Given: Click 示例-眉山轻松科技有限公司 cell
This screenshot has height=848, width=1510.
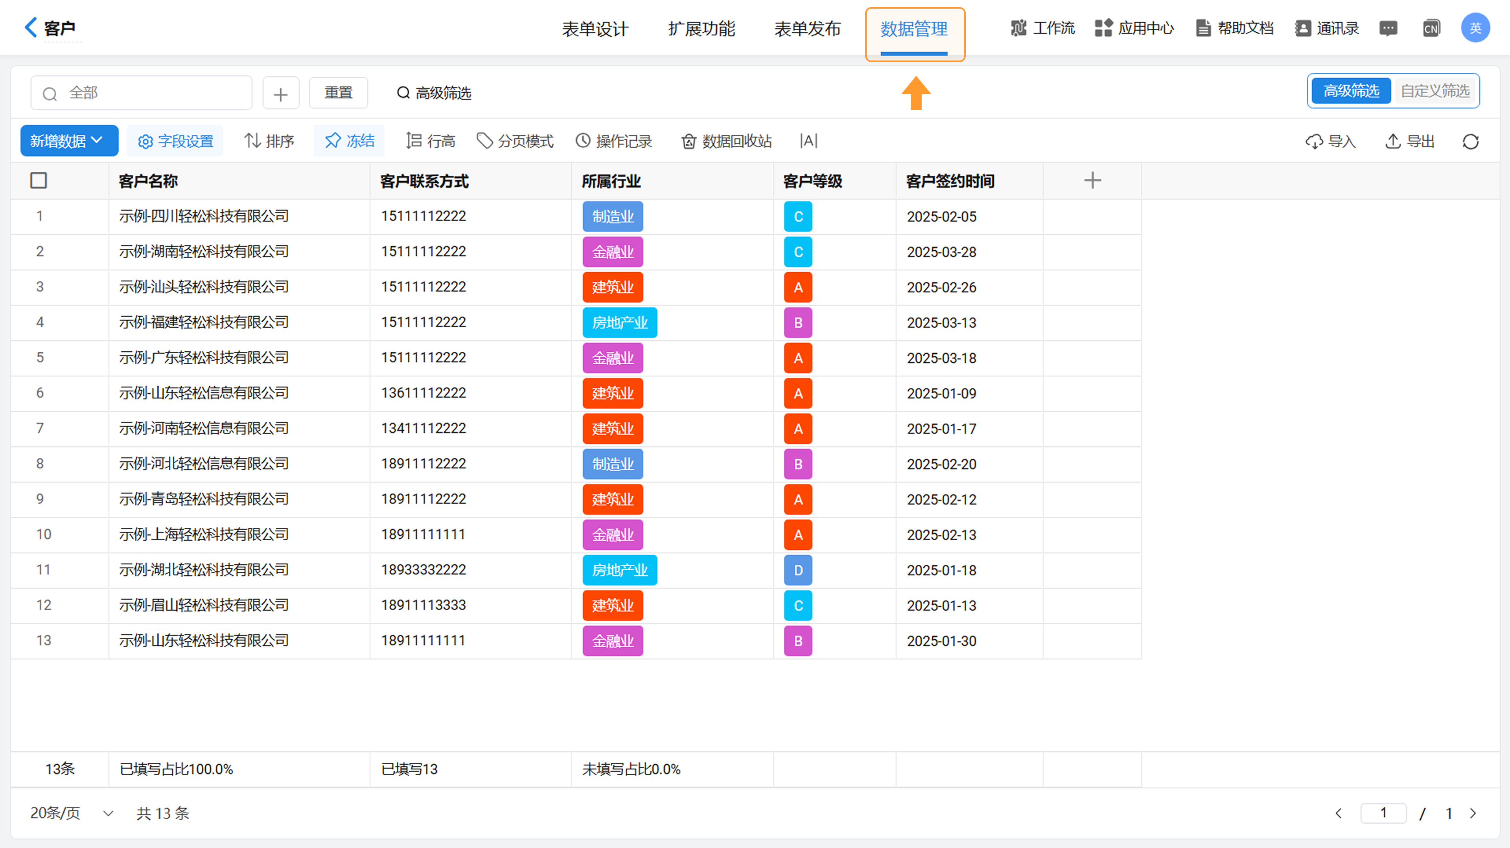Looking at the screenshot, I should point(204,606).
